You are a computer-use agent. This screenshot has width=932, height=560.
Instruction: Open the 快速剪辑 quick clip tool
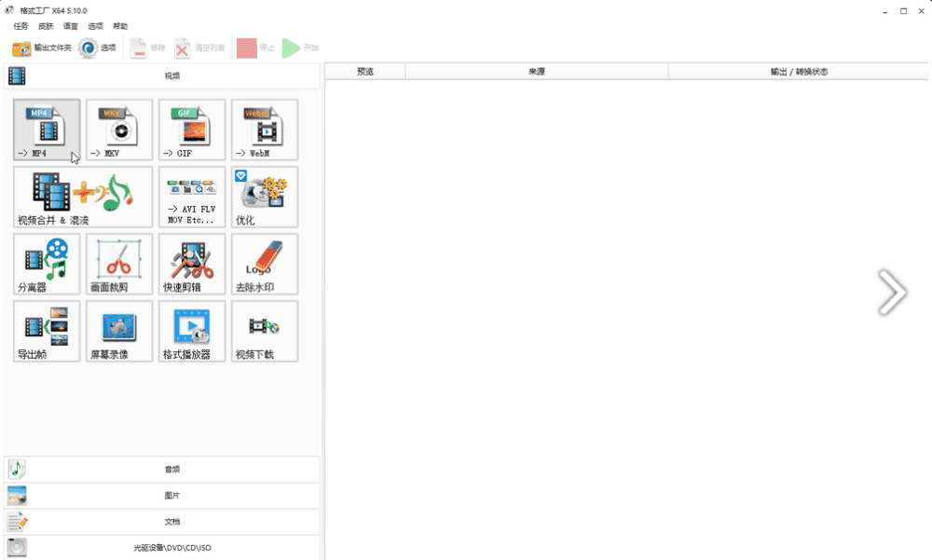(x=192, y=264)
